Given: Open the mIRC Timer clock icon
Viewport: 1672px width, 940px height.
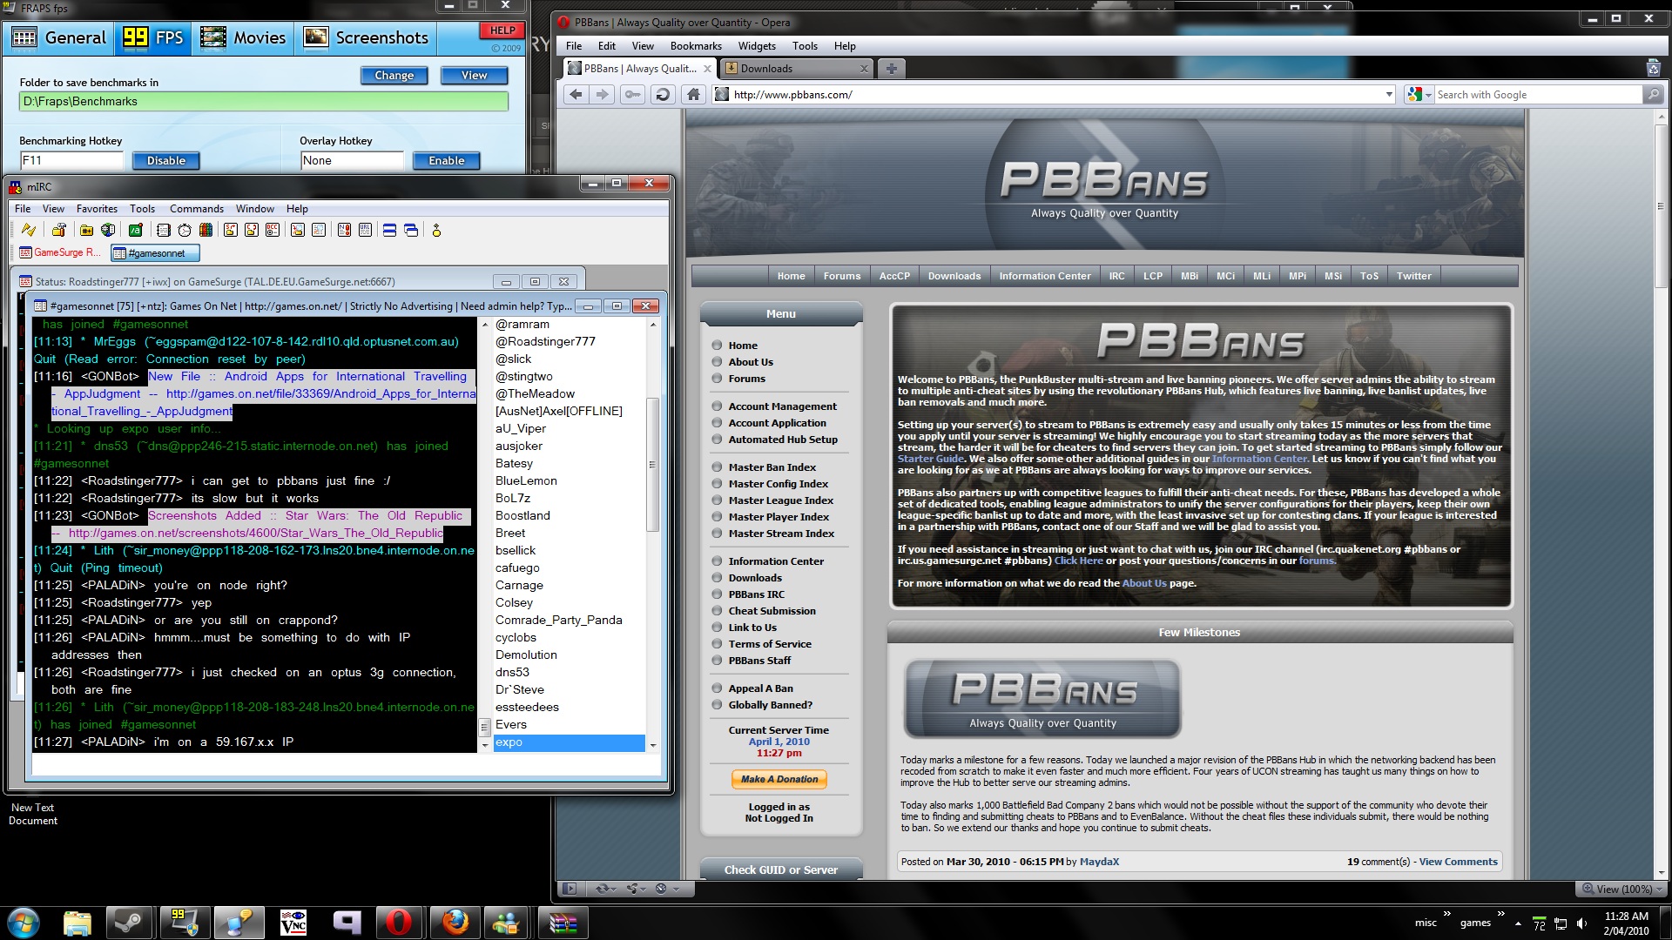Looking at the screenshot, I should pos(185,230).
